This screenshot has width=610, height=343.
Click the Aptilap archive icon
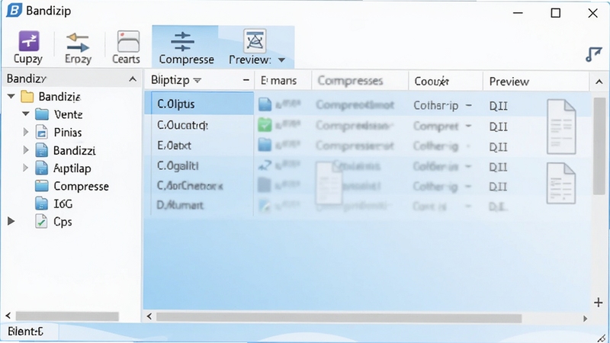(x=42, y=168)
